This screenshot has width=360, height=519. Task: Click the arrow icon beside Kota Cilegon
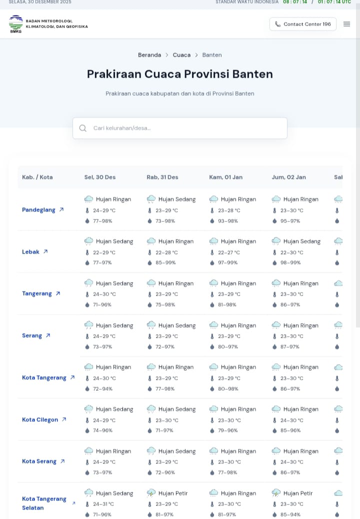coord(64,420)
